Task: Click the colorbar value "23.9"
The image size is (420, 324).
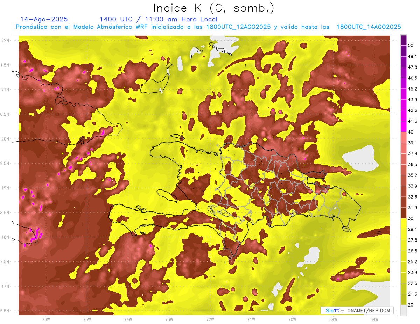Action: pos(413,272)
